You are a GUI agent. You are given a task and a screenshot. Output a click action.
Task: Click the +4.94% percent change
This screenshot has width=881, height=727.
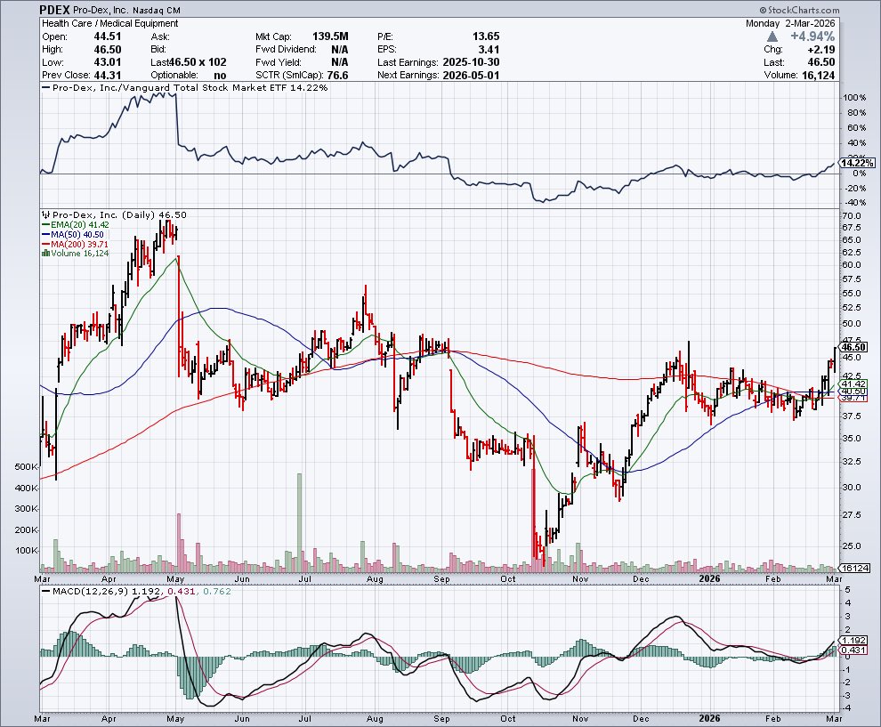point(812,36)
